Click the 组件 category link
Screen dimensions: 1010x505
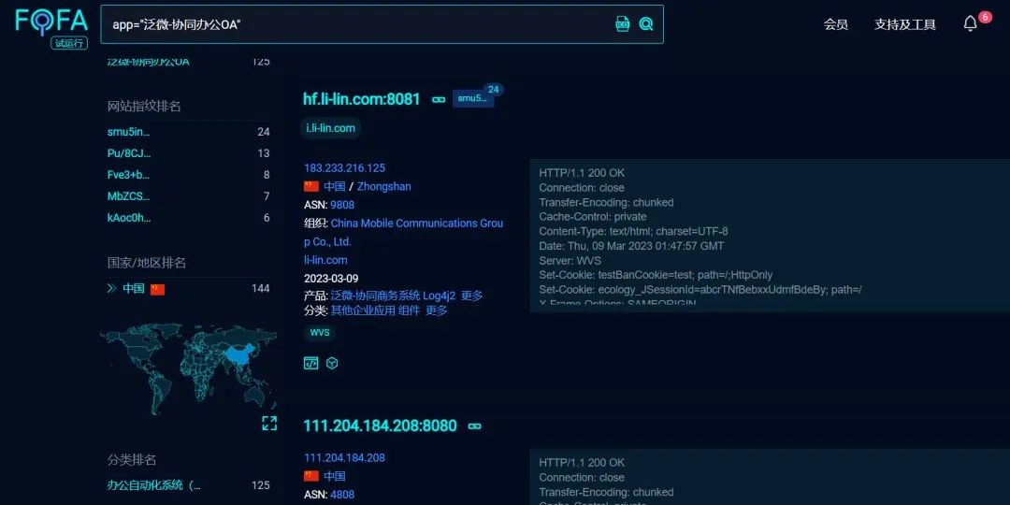pyautogui.click(x=409, y=310)
